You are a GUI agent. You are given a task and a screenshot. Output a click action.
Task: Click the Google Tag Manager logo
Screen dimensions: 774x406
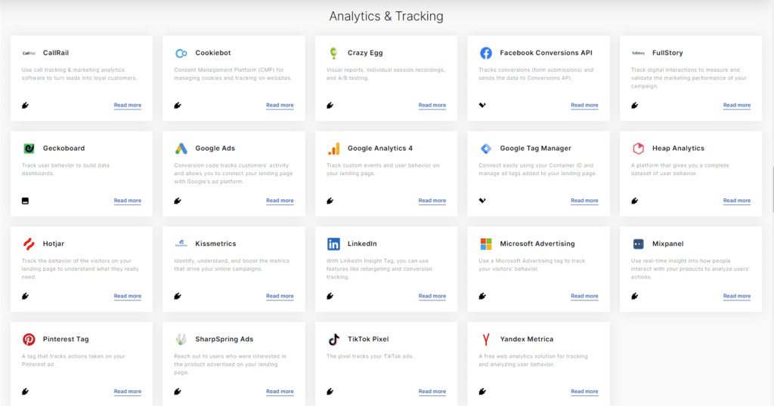486,149
